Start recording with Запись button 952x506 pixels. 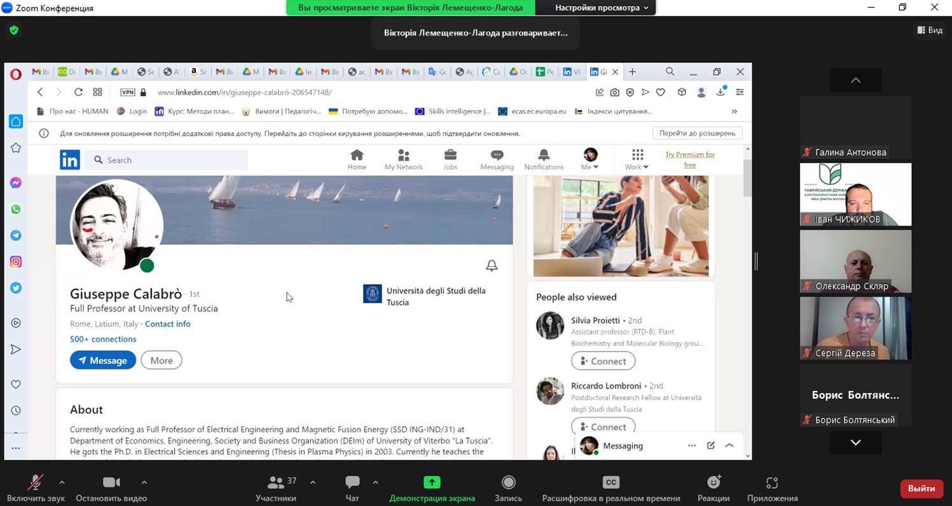click(508, 488)
